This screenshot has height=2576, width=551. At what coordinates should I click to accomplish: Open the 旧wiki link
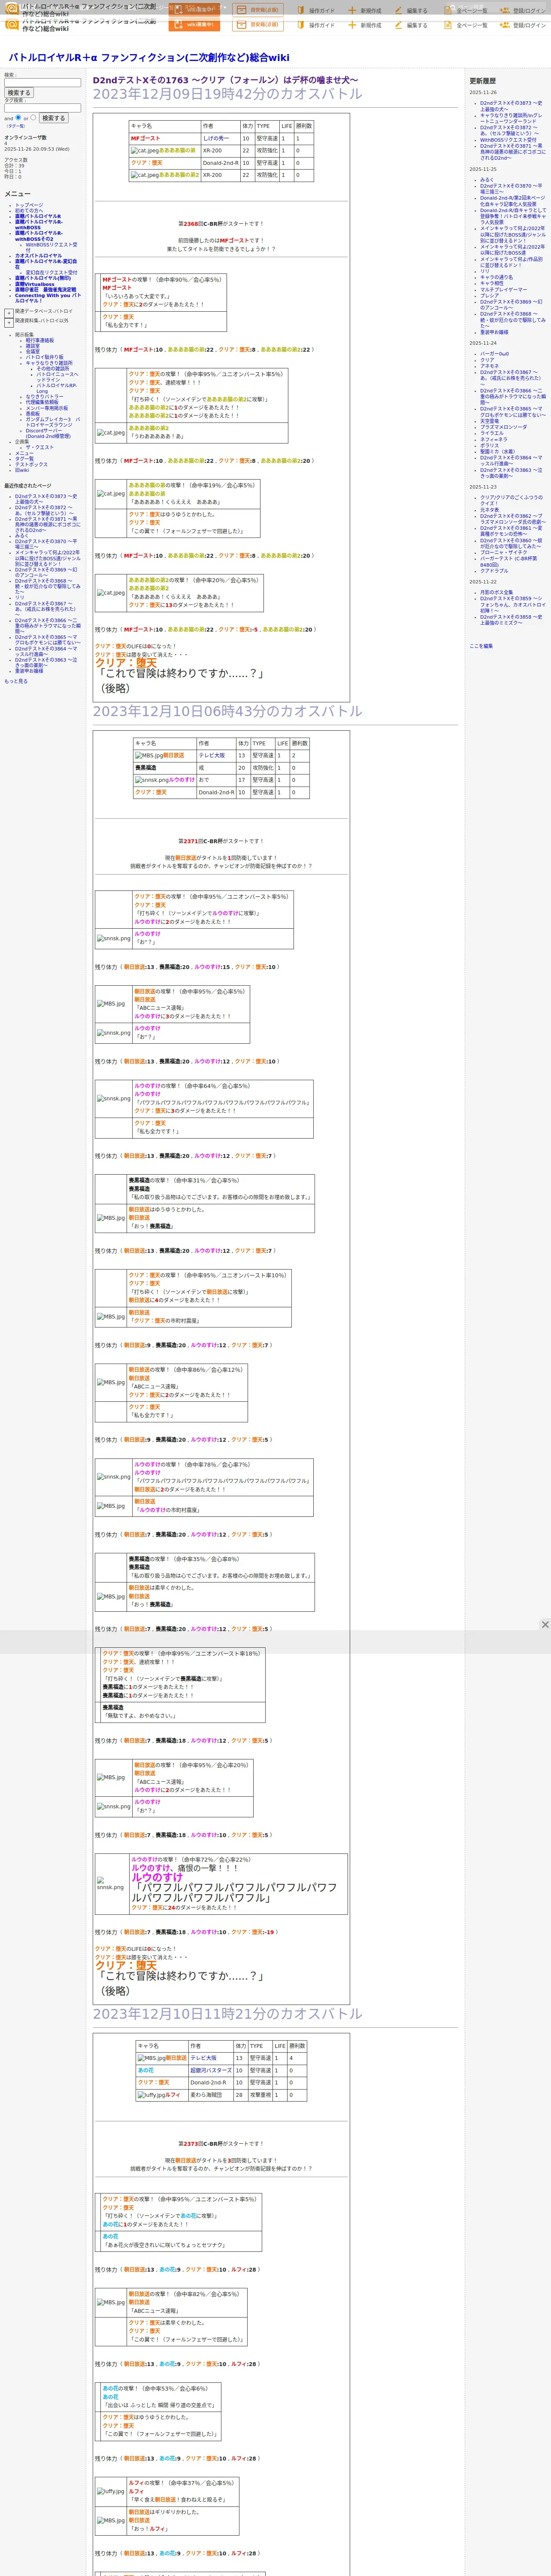[x=22, y=470]
